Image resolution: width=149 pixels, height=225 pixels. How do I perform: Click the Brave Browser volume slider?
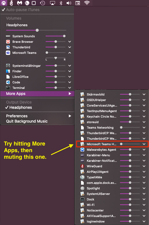coord(56,42)
